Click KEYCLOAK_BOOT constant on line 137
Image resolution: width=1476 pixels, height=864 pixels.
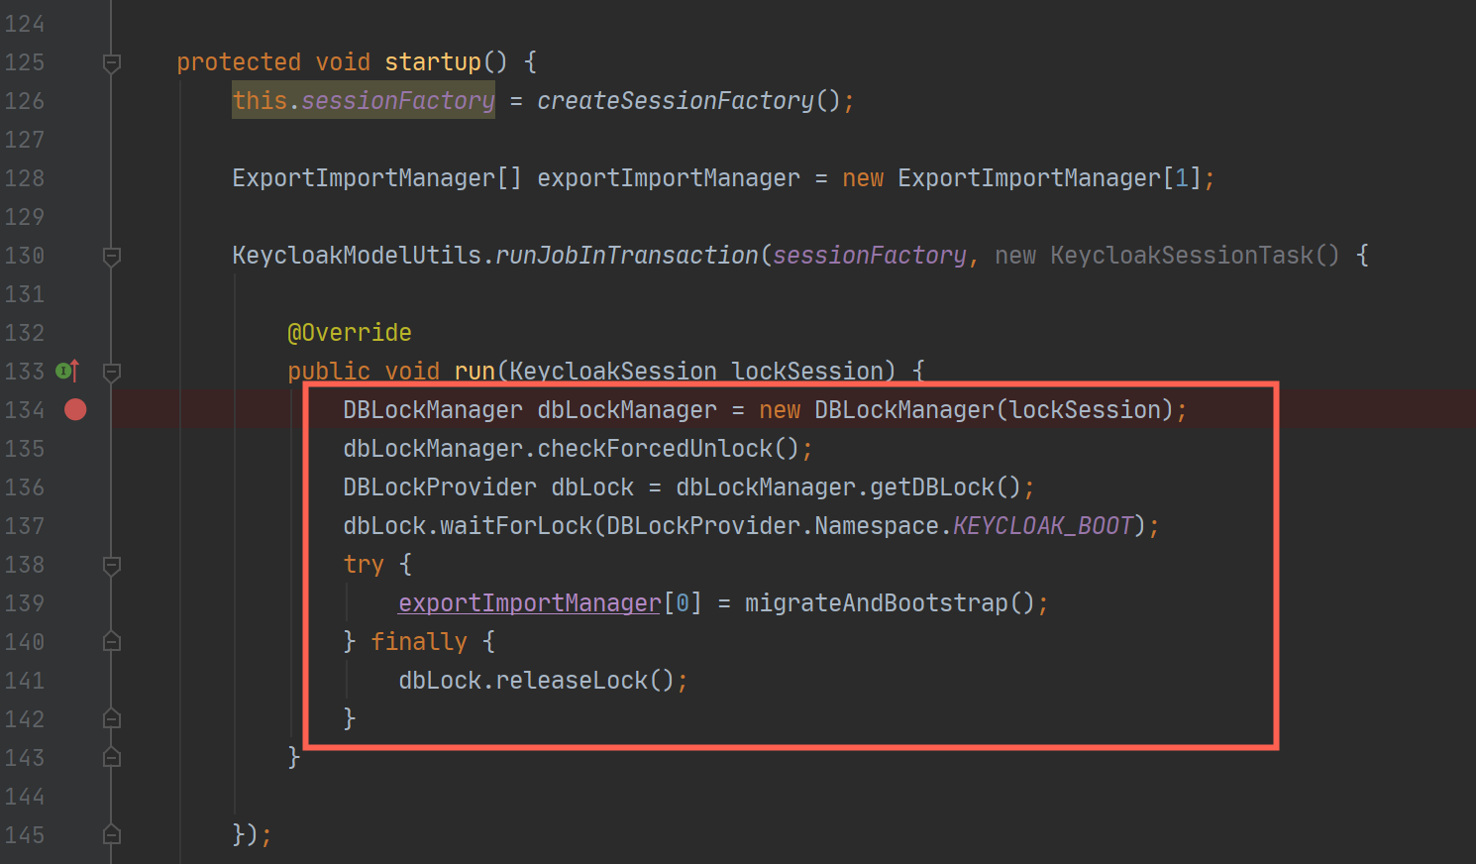(x=1042, y=526)
